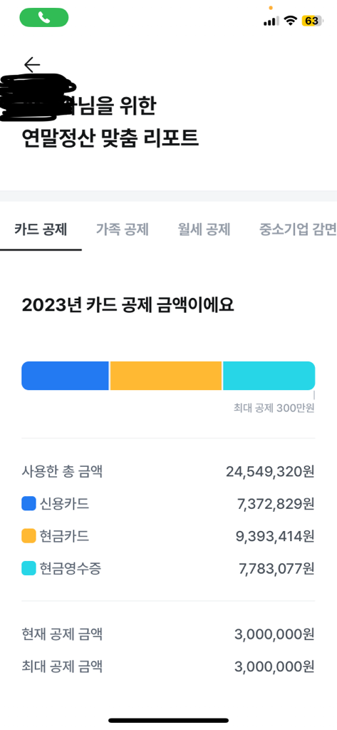The height and width of the screenshot is (730, 337).
Task: Tap the orange 현금카드 segment of the bar
Action: point(166,376)
